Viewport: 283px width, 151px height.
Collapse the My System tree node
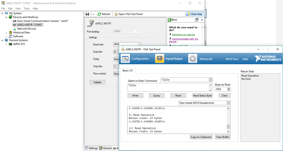pyautogui.click(x=2, y=13)
